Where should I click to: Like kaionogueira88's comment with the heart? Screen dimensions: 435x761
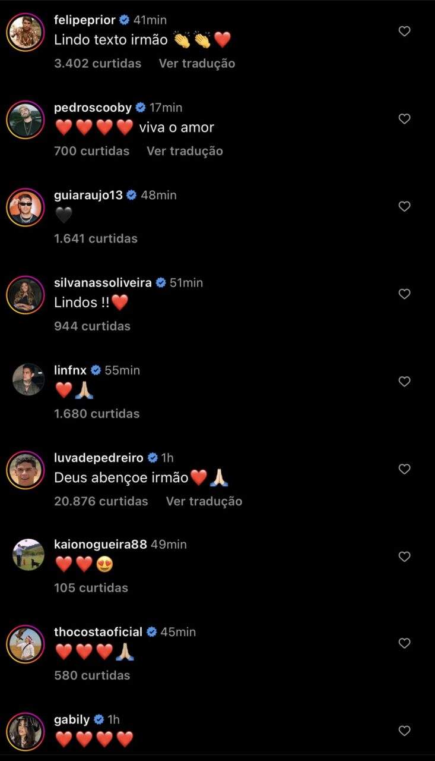(x=404, y=556)
